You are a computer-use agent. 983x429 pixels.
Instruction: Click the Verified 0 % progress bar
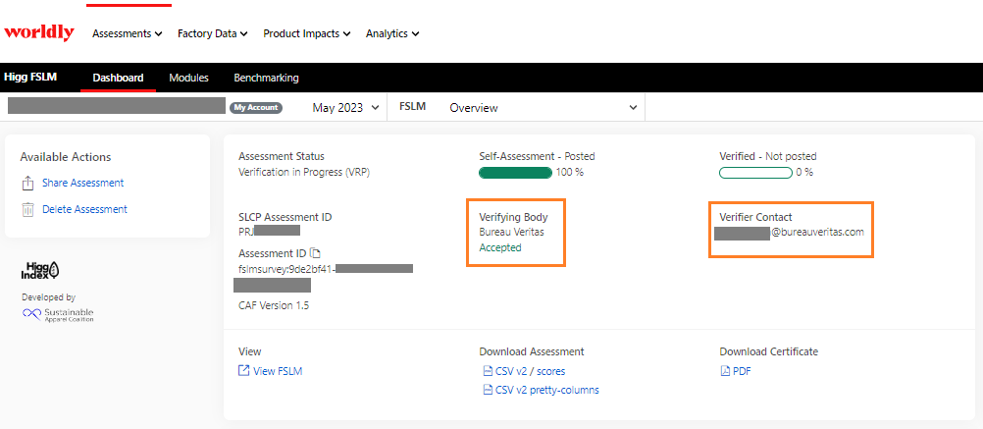pos(756,173)
